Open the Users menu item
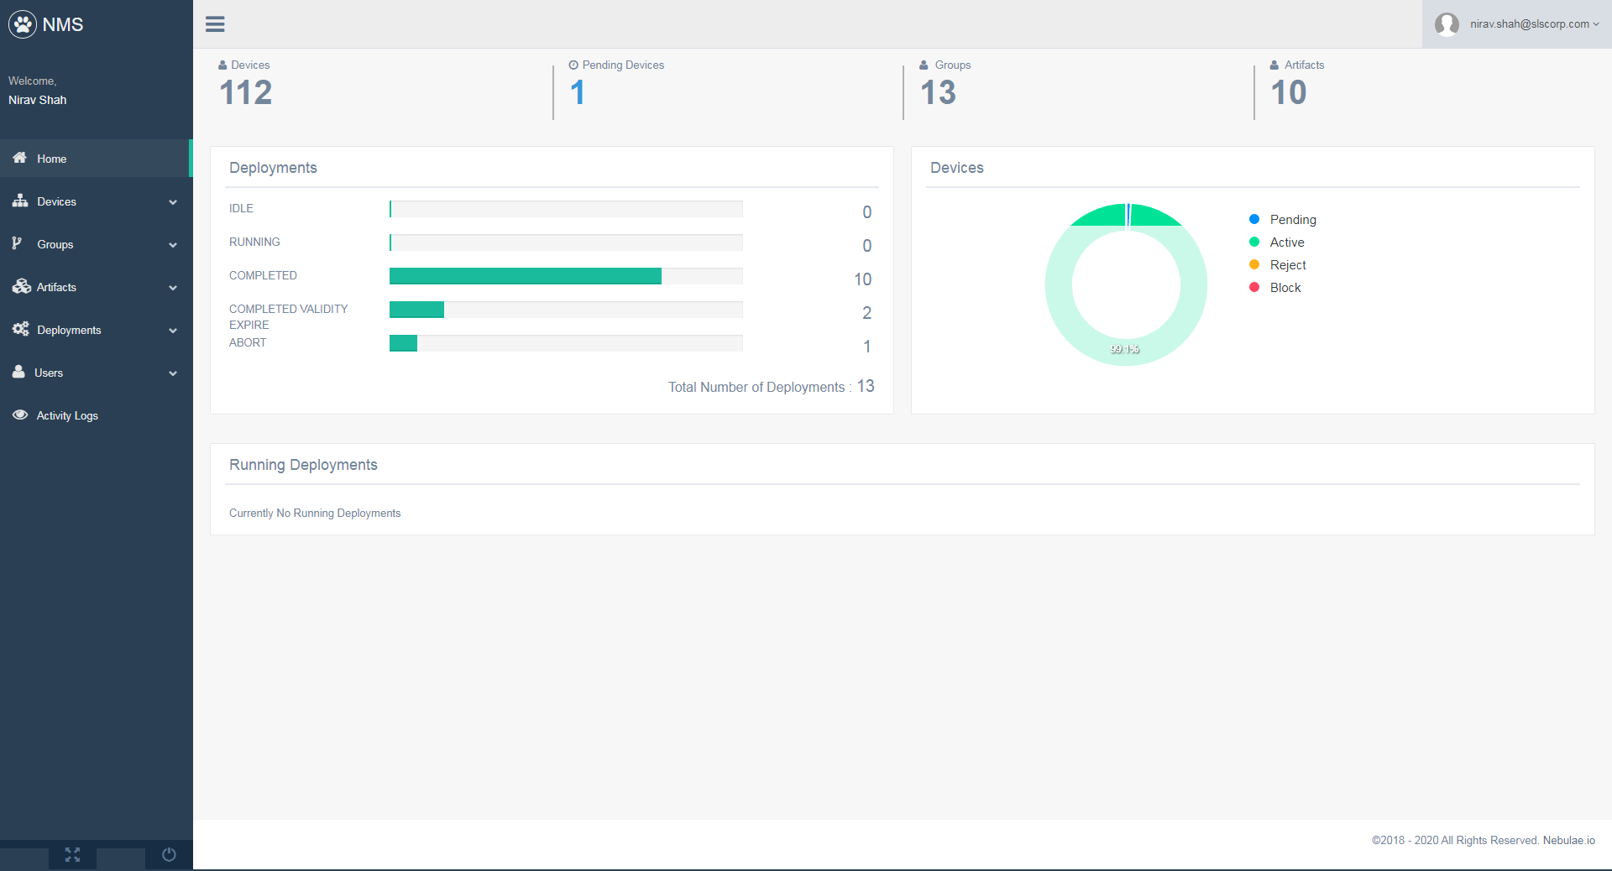 [96, 373]
